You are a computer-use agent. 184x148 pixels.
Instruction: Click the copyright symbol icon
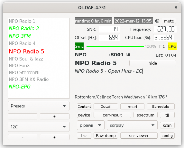pyautogui.click(x=157, y=21)
